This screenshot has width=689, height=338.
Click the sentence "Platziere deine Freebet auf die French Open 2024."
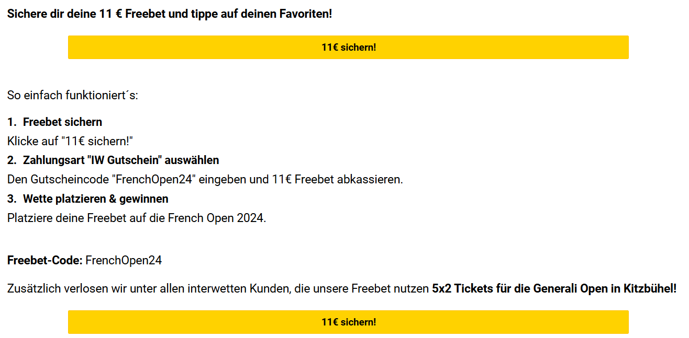pos(137,218)
